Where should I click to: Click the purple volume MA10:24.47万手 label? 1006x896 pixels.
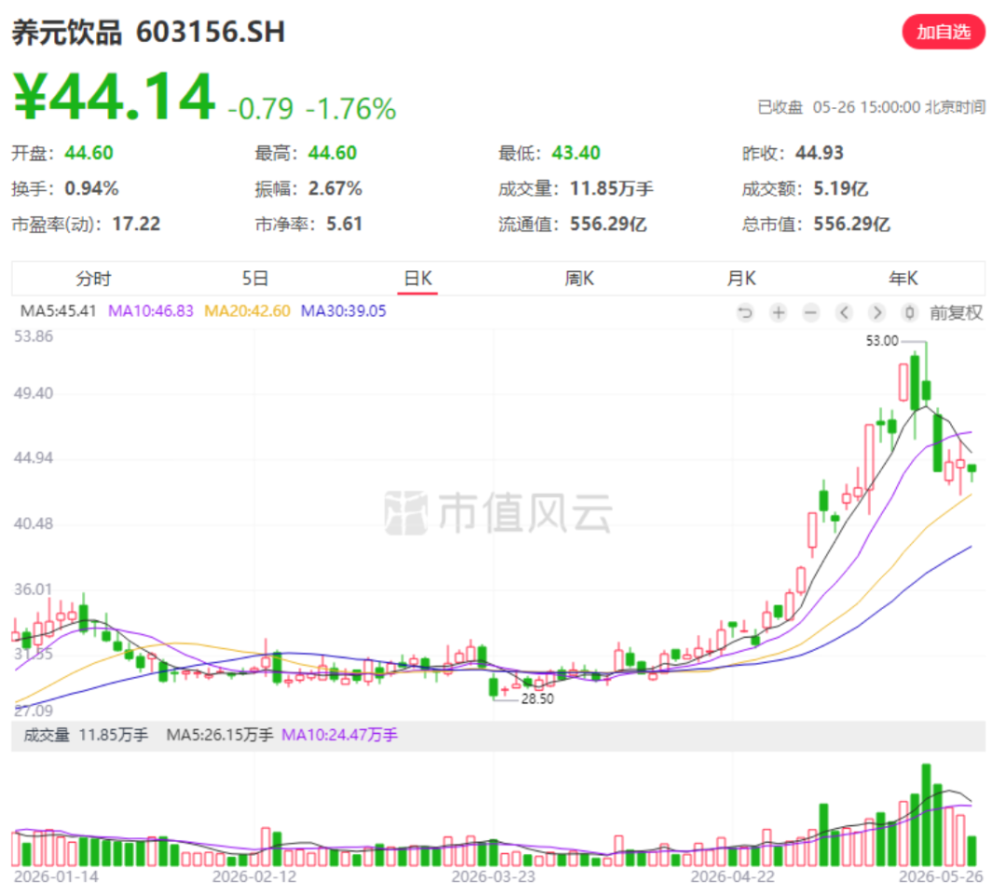pos(339,735)
